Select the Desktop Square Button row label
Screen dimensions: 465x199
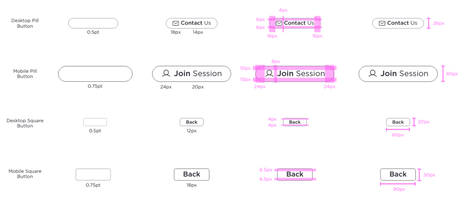point(25,123)
